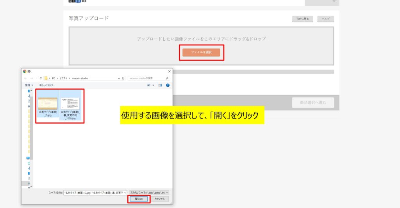The width and height of the screenshot is (400, 208).
Task: Click the TOPに戻る button
Action: point(302,19)
